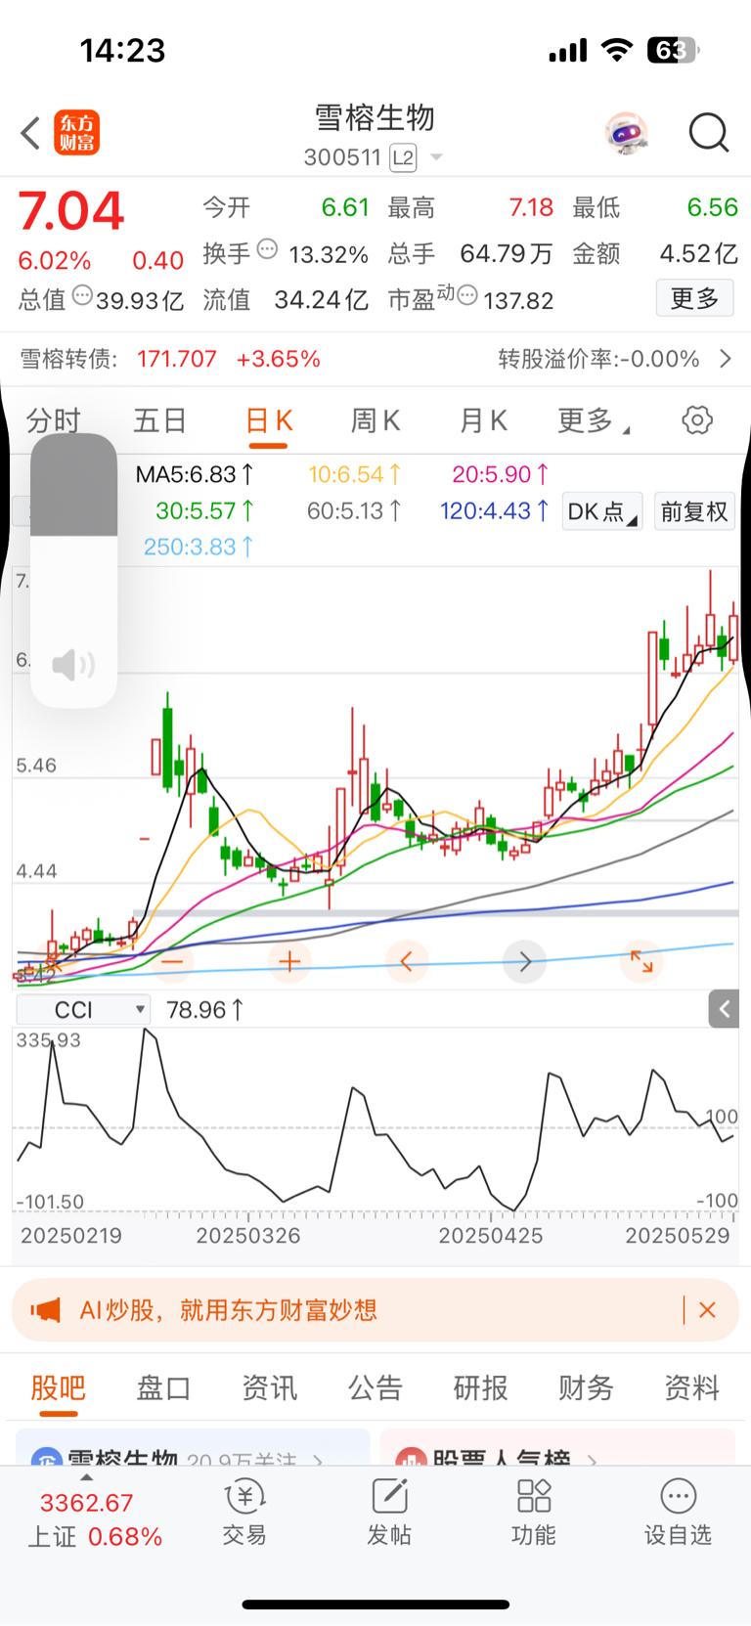The width and height of the screenshot is (751, 1626).
Task: Switch to 公告 tab
Action: pyautogui.click(x=375, y=1387)
